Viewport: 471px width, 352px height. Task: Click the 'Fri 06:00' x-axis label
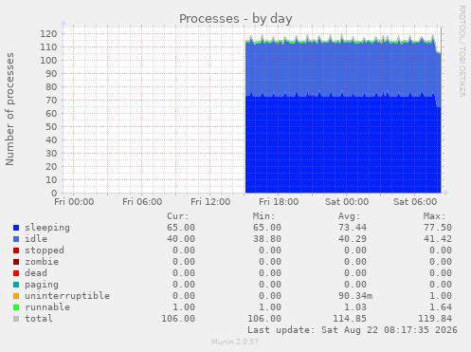tap(142, 202)
